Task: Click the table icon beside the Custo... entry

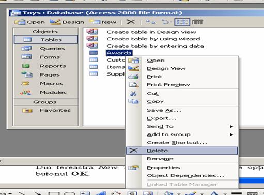Action: pos(94,60)
